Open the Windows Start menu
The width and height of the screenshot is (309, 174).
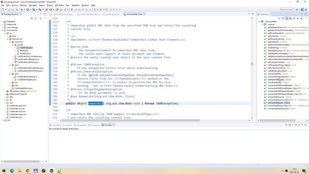point(4,171)
